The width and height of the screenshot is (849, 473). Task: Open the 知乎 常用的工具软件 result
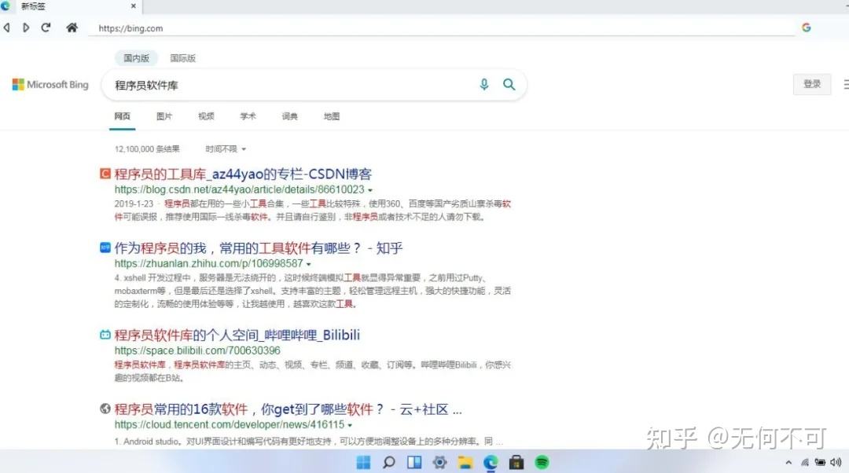tap(259, 247)
